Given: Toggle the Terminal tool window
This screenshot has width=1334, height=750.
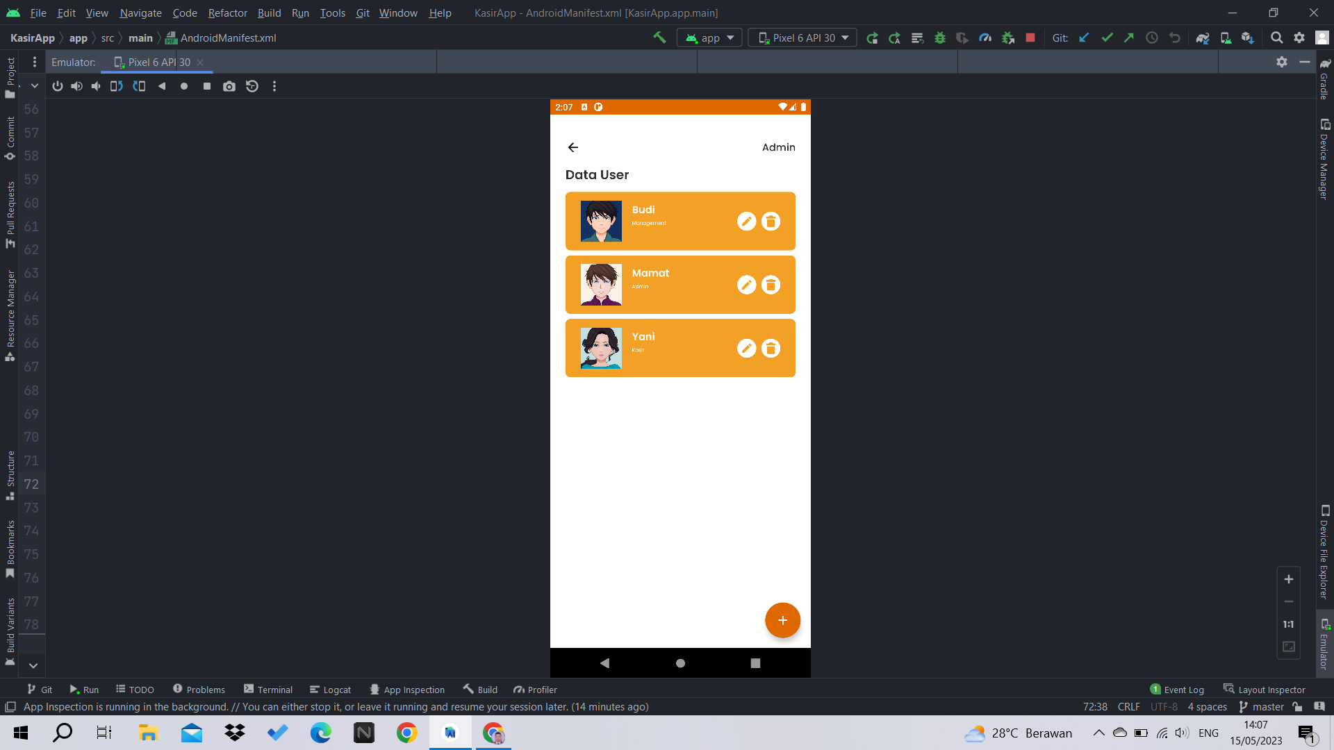Looking at the screenshot, I should point(268,689).
